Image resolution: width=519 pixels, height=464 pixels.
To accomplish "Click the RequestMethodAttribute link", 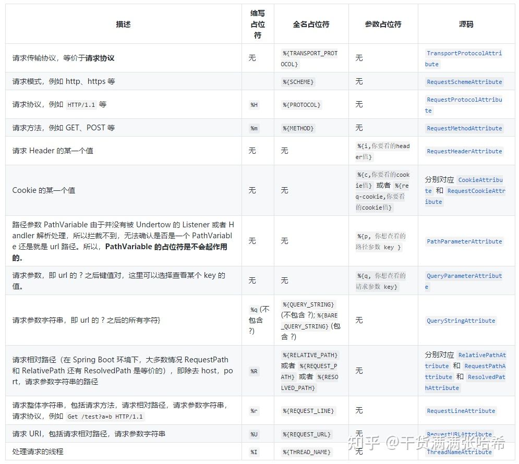I will (464, 128).
